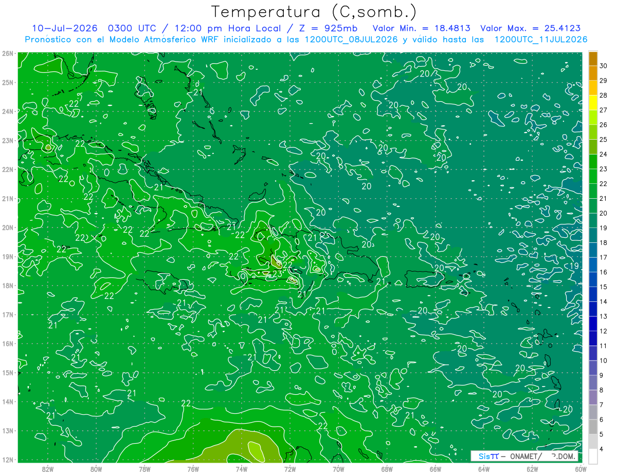
Task: Click the 70W longitude axis label
Action: pyautogui.click(x=338, y=468)
